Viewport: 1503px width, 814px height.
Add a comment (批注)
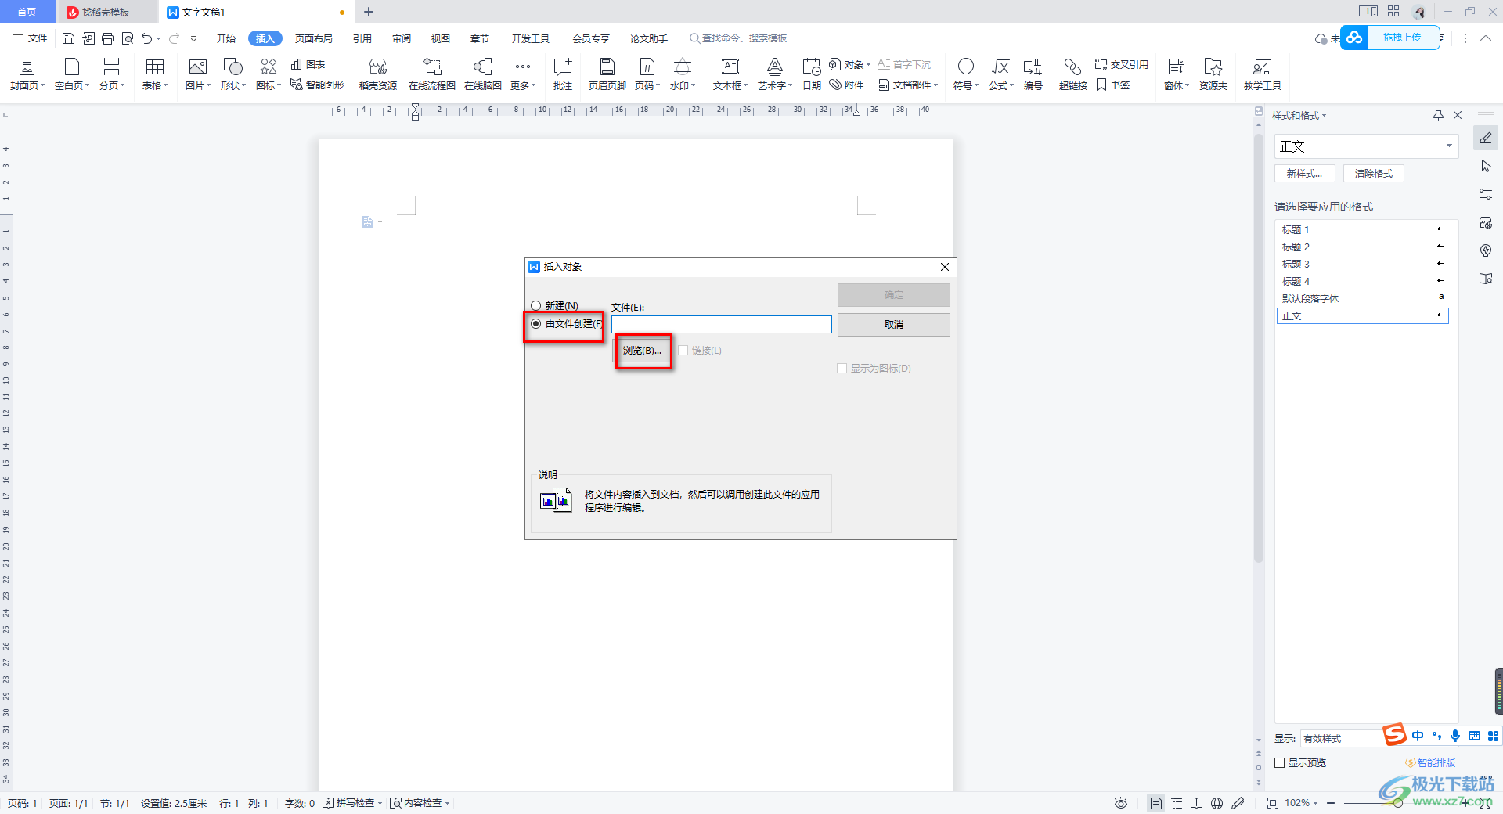coord(562,74)
